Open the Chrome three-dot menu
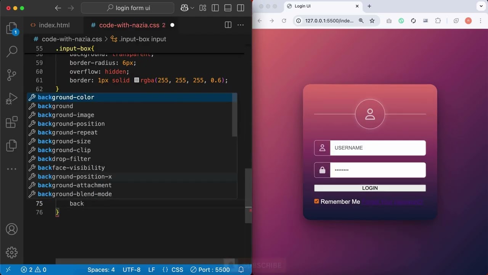 click(x=481, y=21)
